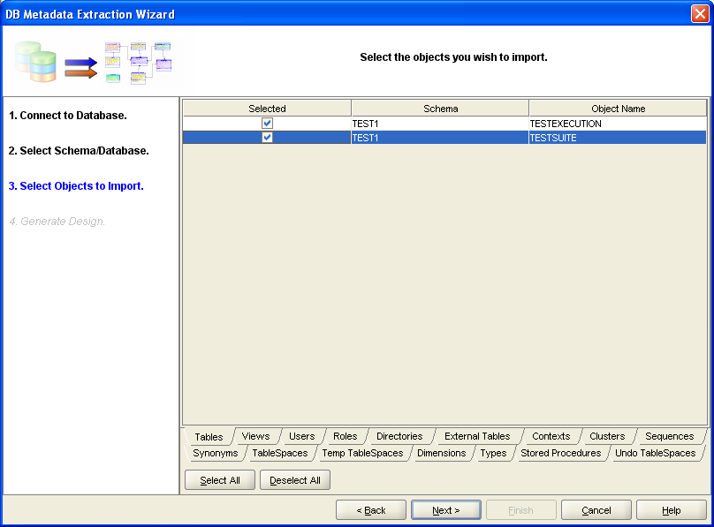Image resolution: width=714 pixels, height=527 pixels.
Task: Open wizard Help
Action: pyautogui.click(x=672, y=510)
